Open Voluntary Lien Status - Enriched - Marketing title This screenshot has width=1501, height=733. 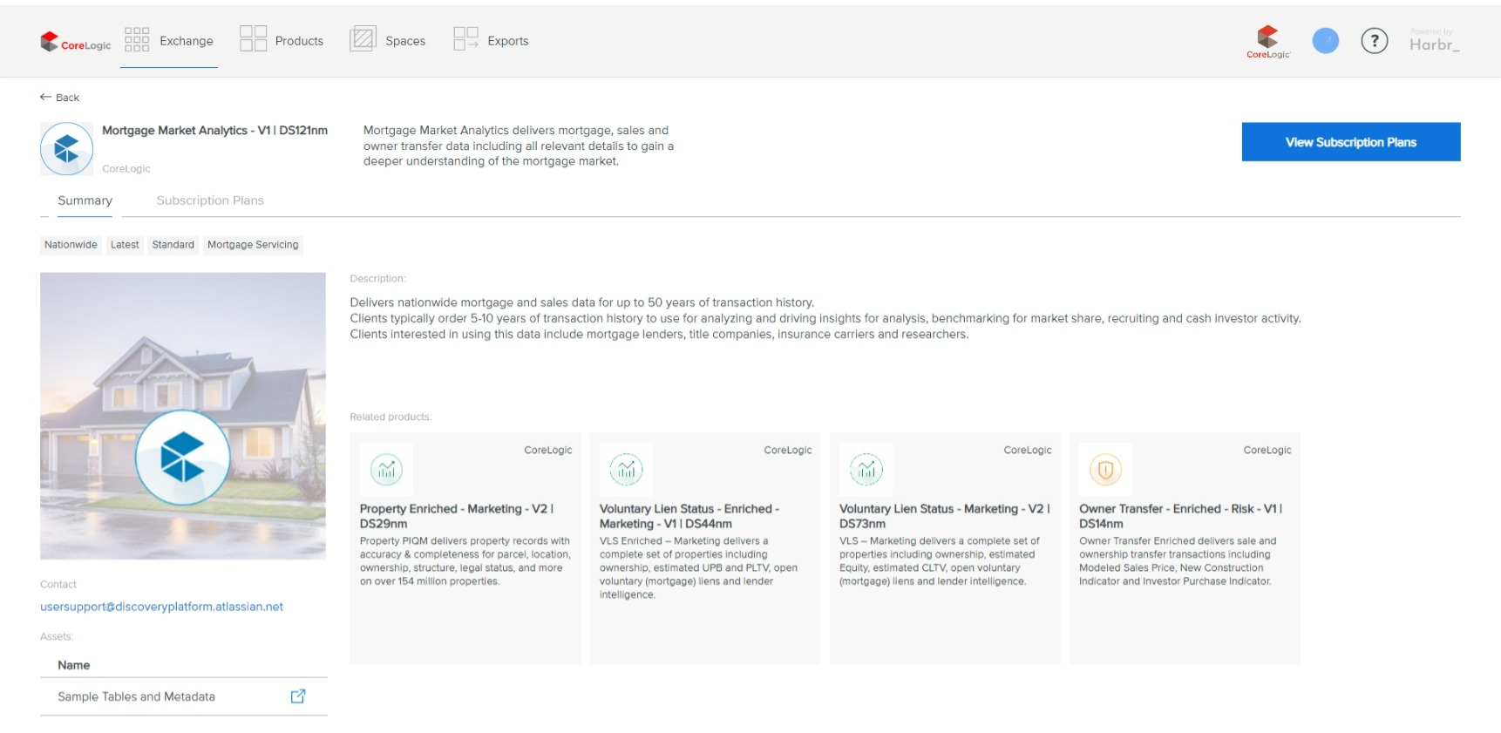(x=689, y=516)
